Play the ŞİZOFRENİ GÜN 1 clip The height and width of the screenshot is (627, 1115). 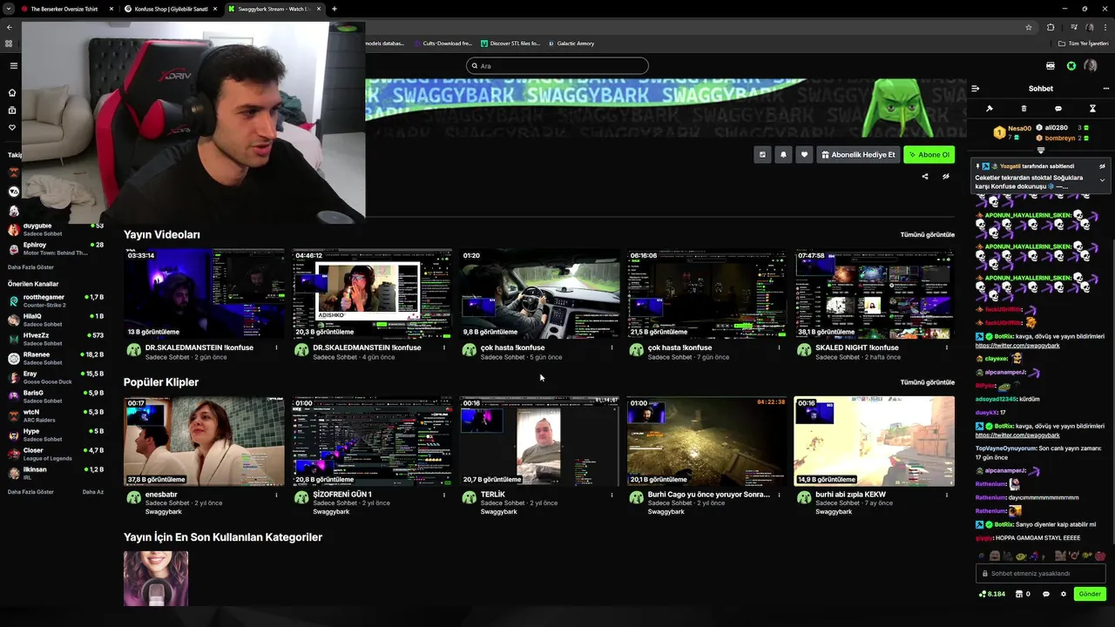[x=372, y=441]
